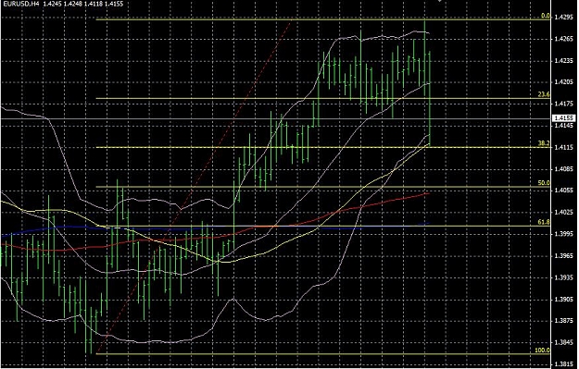This screenshot has width=579, height=369.
Task: Select the 0.0 Fibonacci level label
Action: coord(546,16)
